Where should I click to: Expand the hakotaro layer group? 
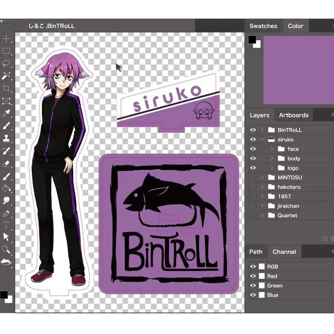262,187
